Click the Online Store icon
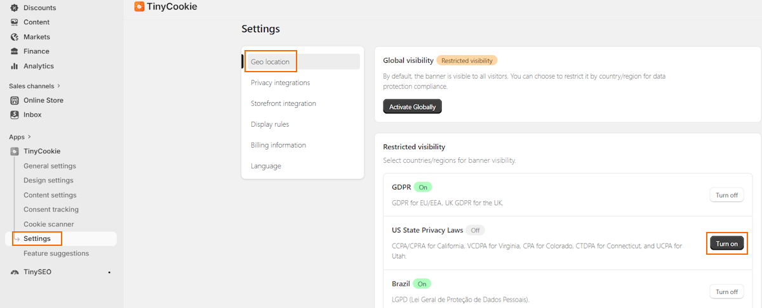This screenshot has height=308, width=762. 15,100
